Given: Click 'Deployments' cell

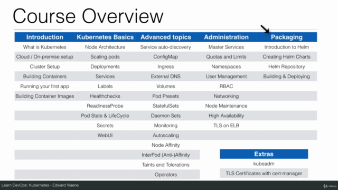Looking at the screenshot, I should pyautogui.click(x=105, y=66).
